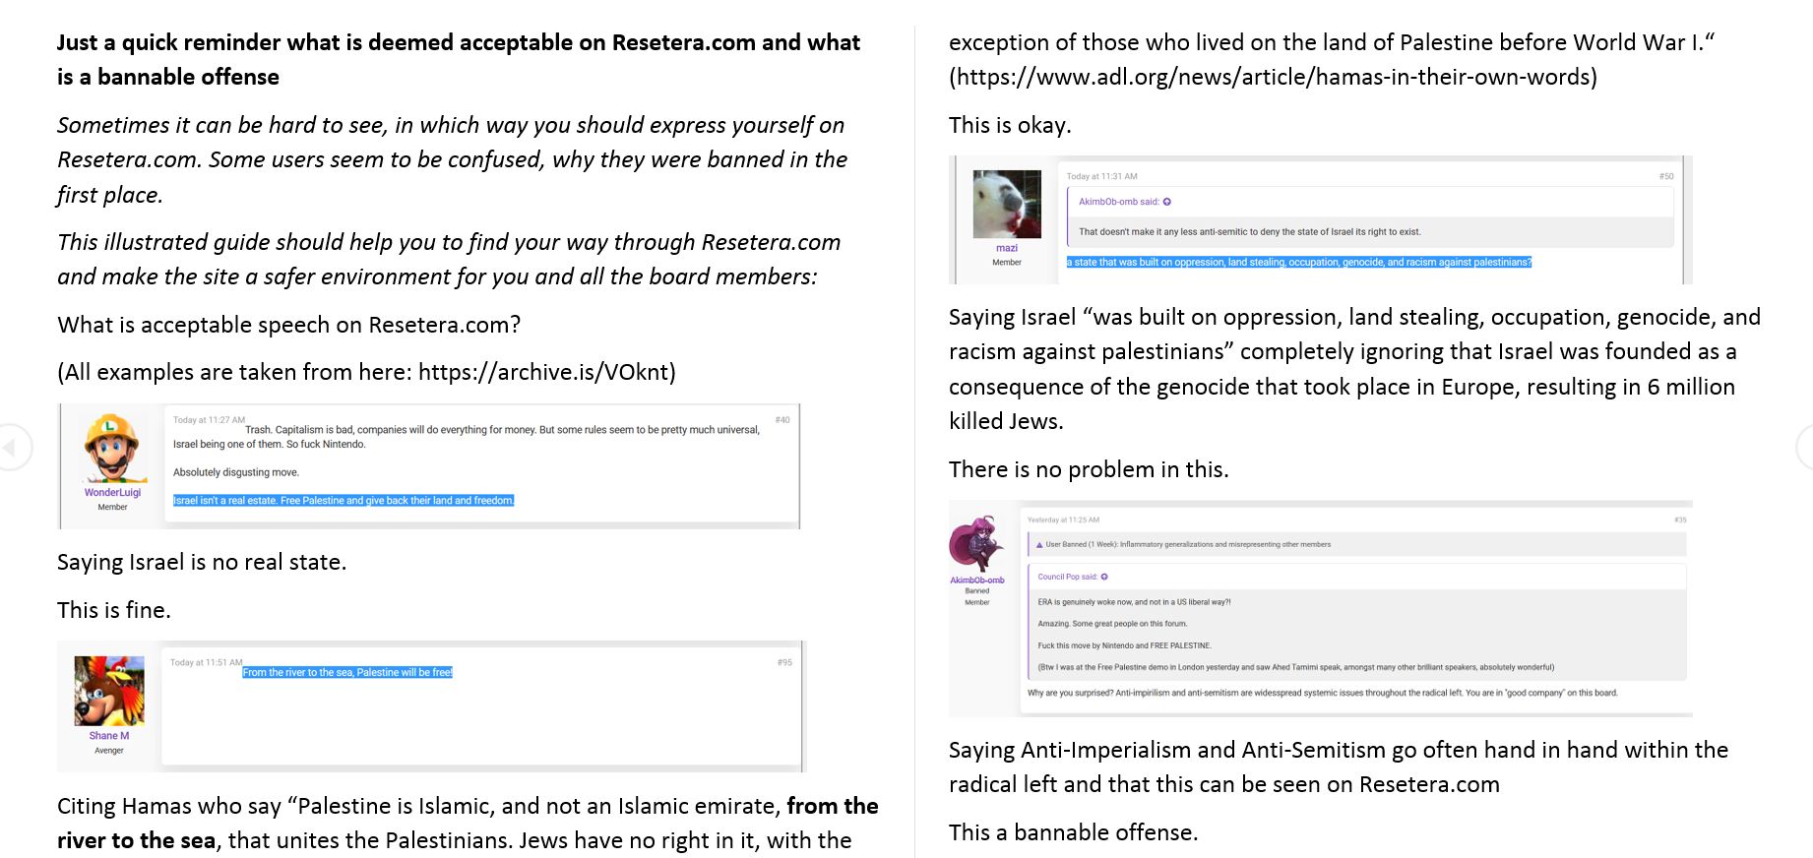Screen dimensions: 1813x858
Task: Click the text 'This a bannable offense.'
Action: pos(1073,832)
